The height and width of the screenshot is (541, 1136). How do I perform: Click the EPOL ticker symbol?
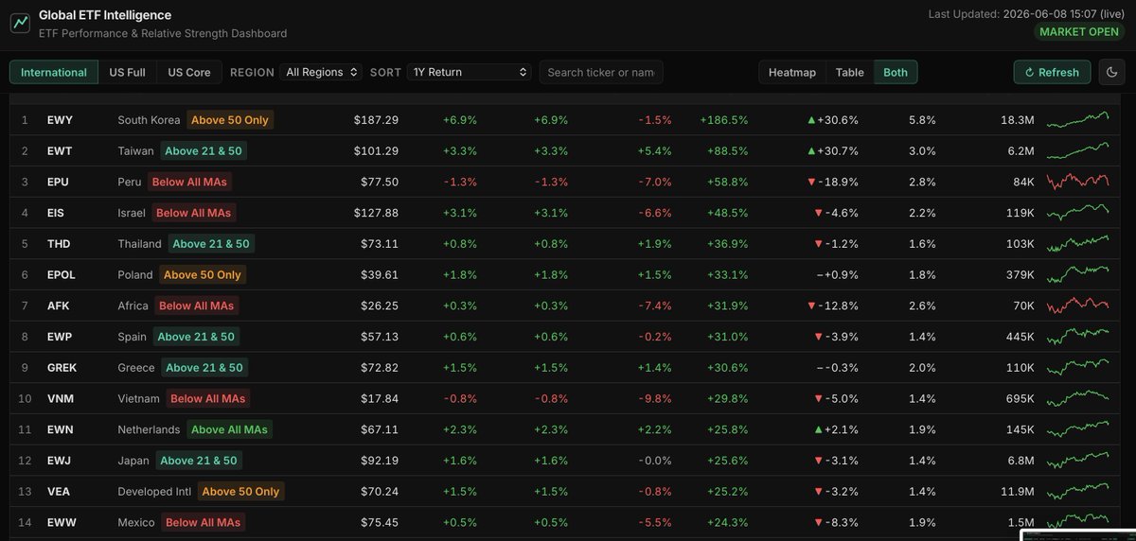pyautogui.click(x=62, y=275)
